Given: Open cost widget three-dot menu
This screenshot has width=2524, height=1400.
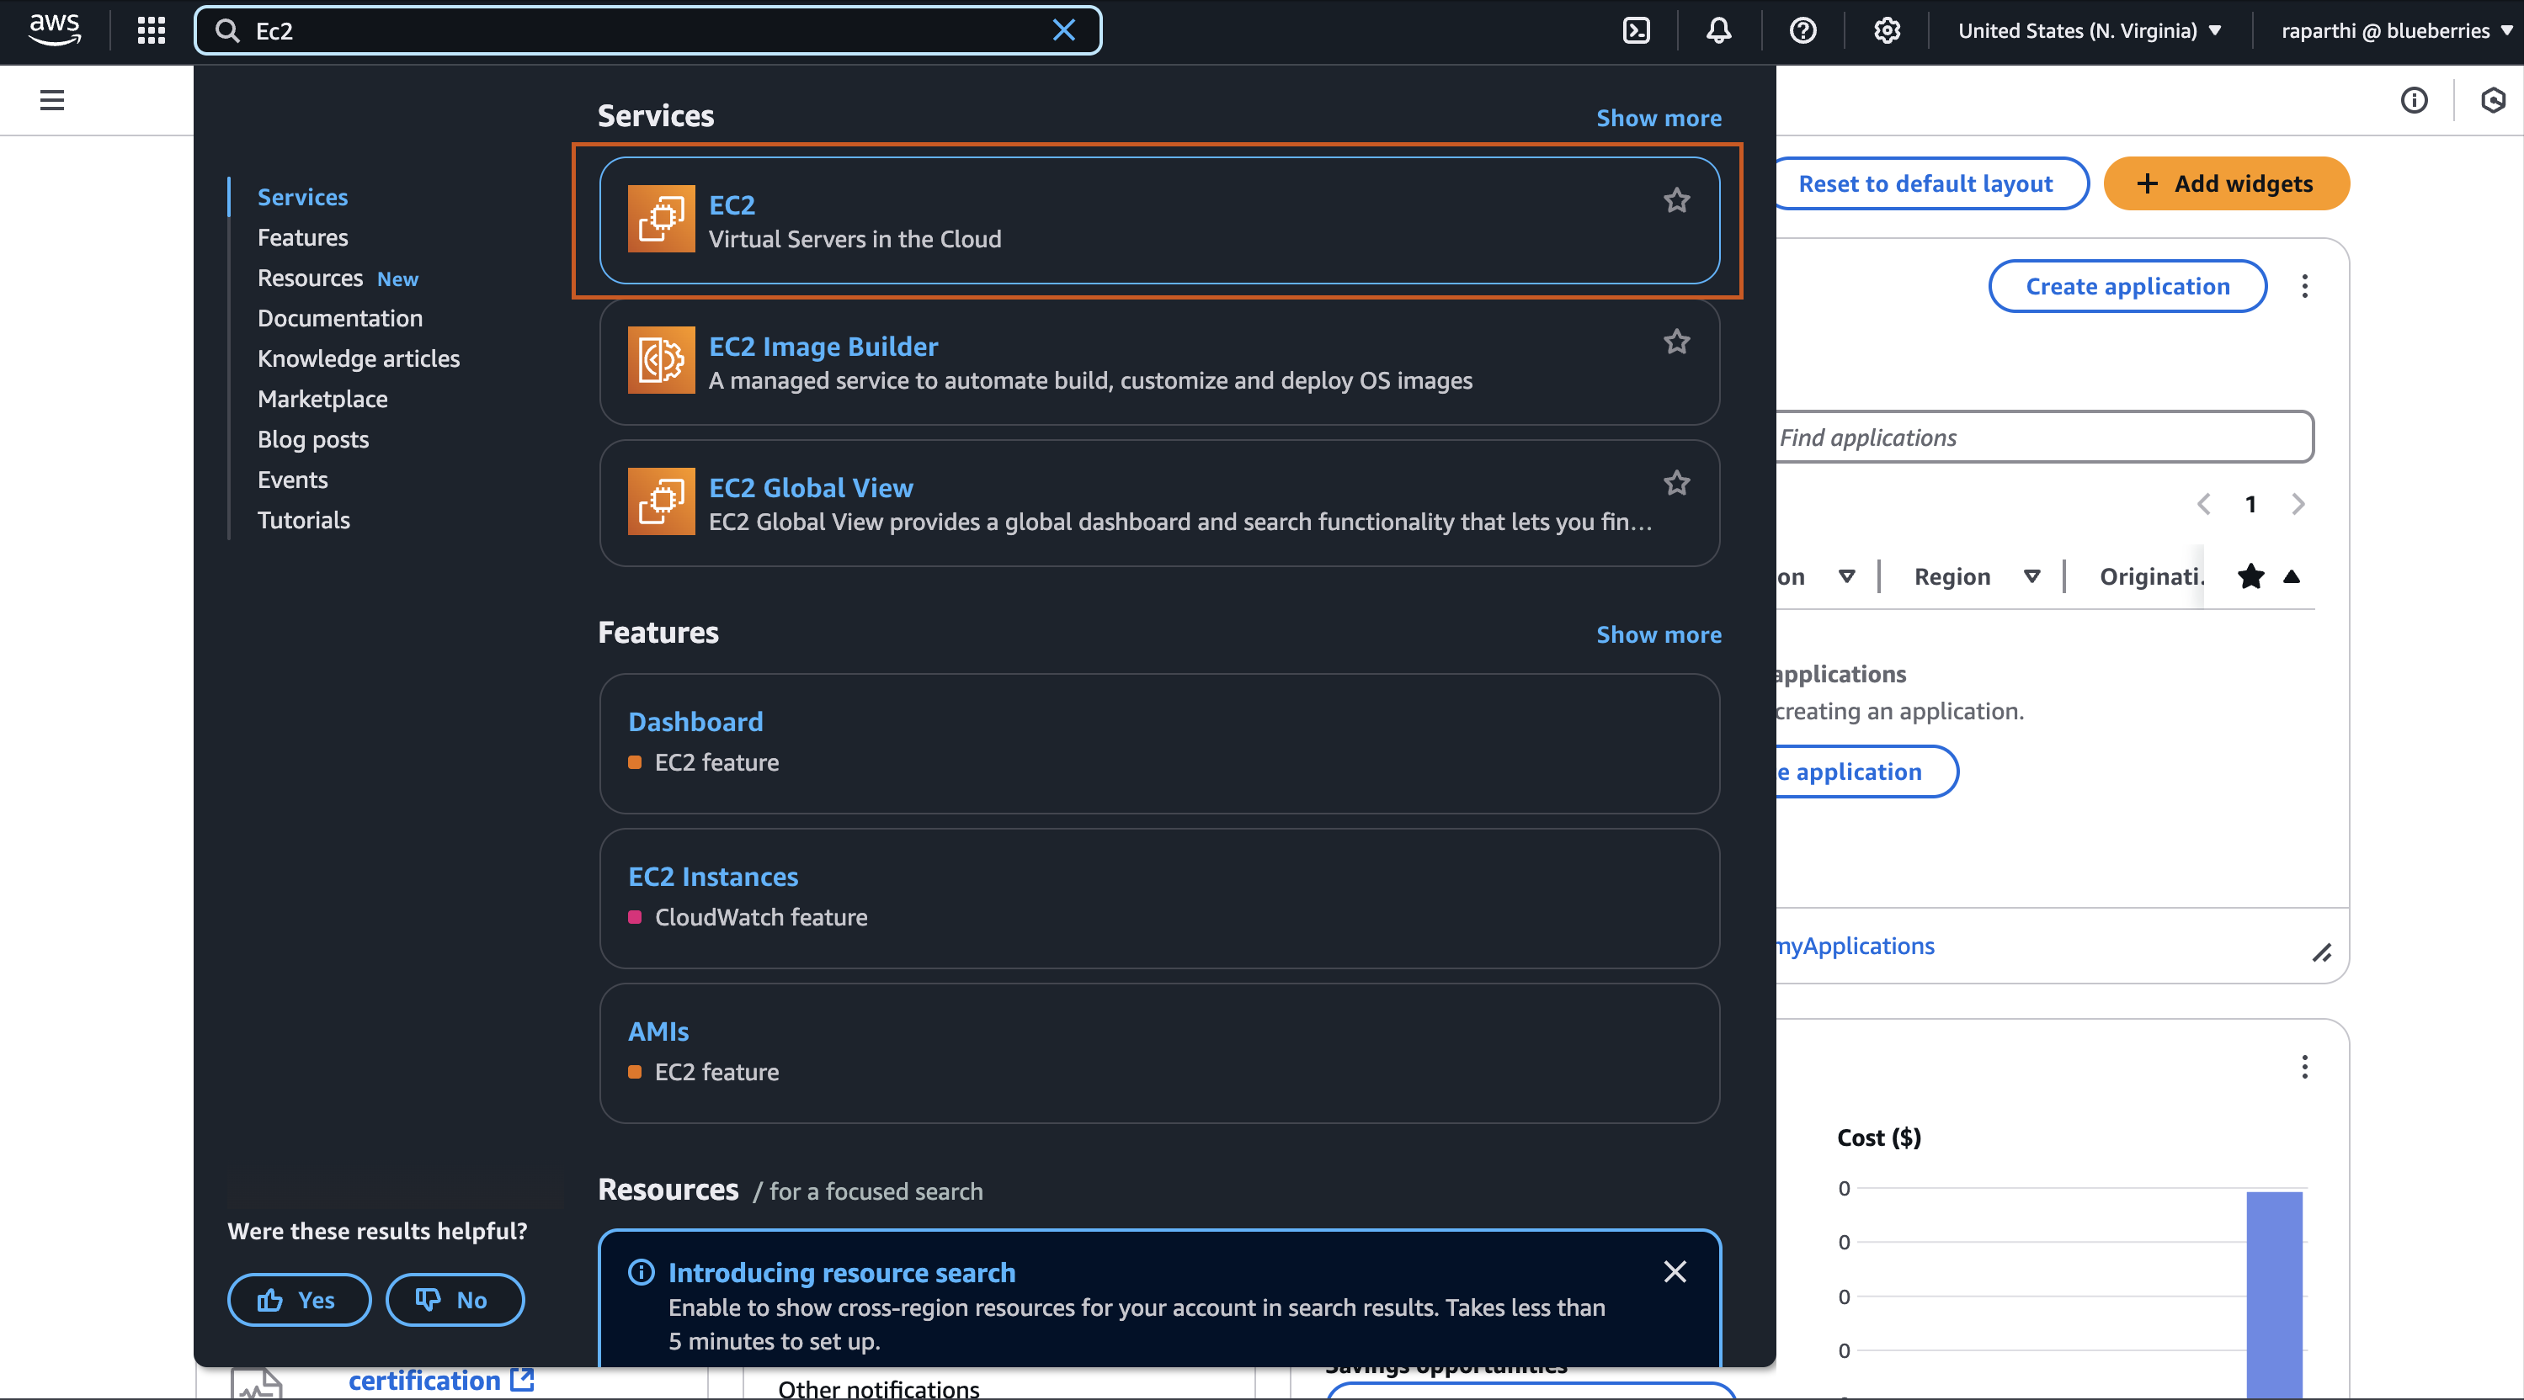Looking at the screenshot, I should [x=2304, y=1066].
